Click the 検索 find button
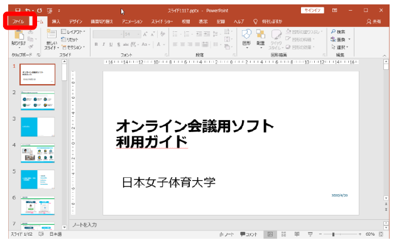Image resolution: width=394 pixels, height=245 pixels. (338, 32)
